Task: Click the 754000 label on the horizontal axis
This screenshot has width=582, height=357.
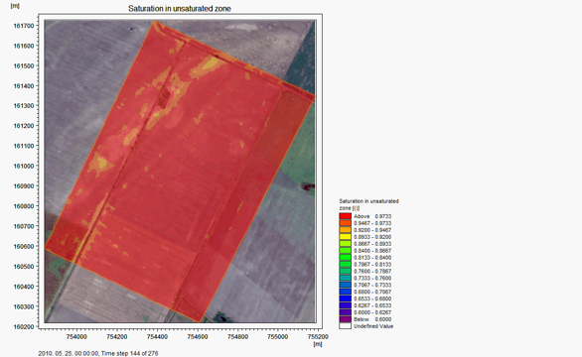Action: tap(76, 336)
